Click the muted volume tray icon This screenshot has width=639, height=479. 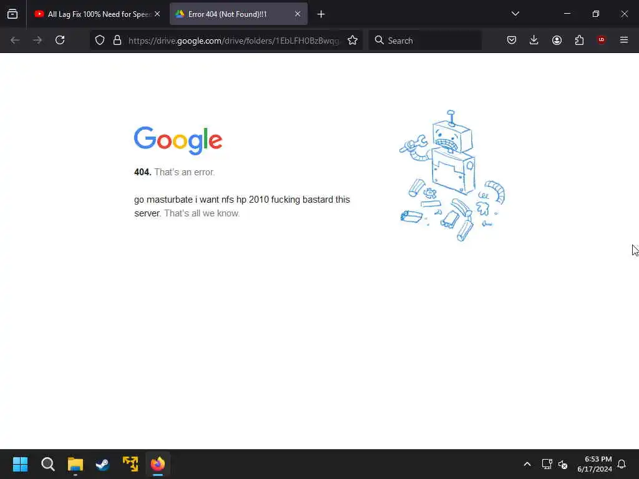pos(563,464)
